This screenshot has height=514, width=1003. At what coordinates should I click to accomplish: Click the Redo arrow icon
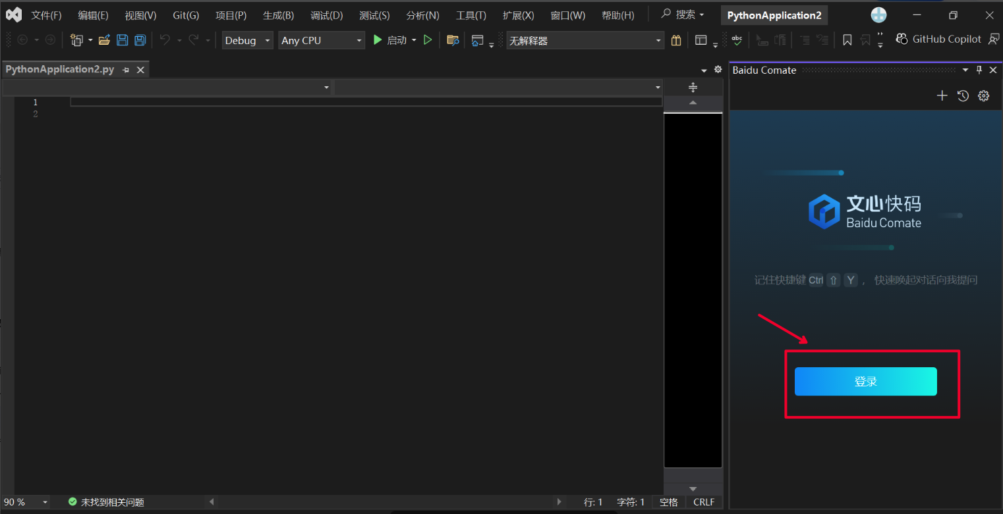194,40
